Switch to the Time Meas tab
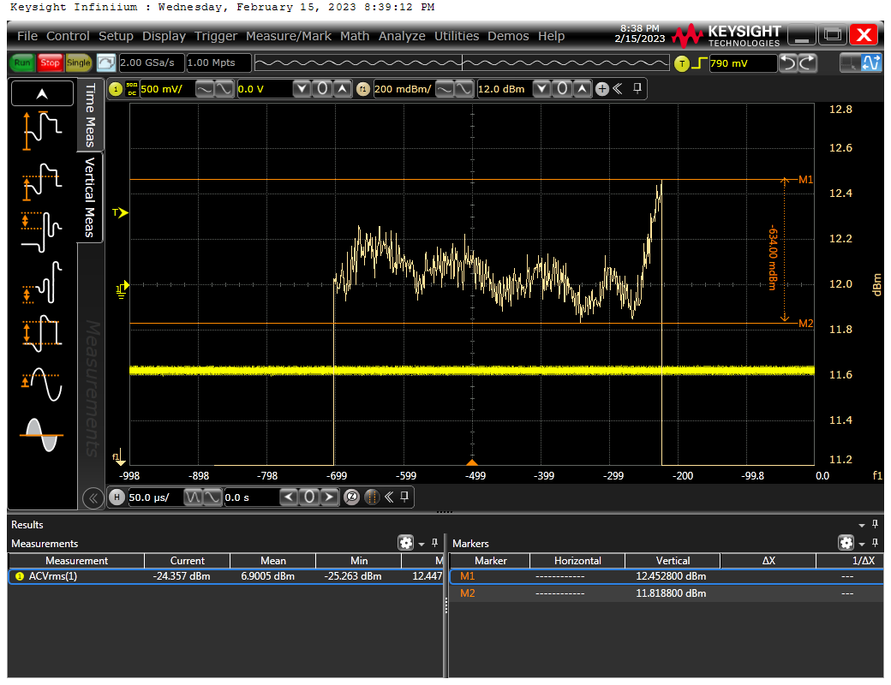This screenshot has width=891, height=685. (x=90, y=116)
